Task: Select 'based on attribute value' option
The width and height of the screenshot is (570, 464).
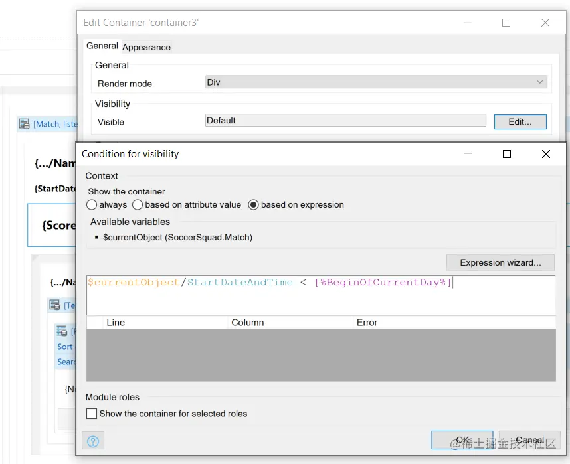Action: tap(138, 205)
